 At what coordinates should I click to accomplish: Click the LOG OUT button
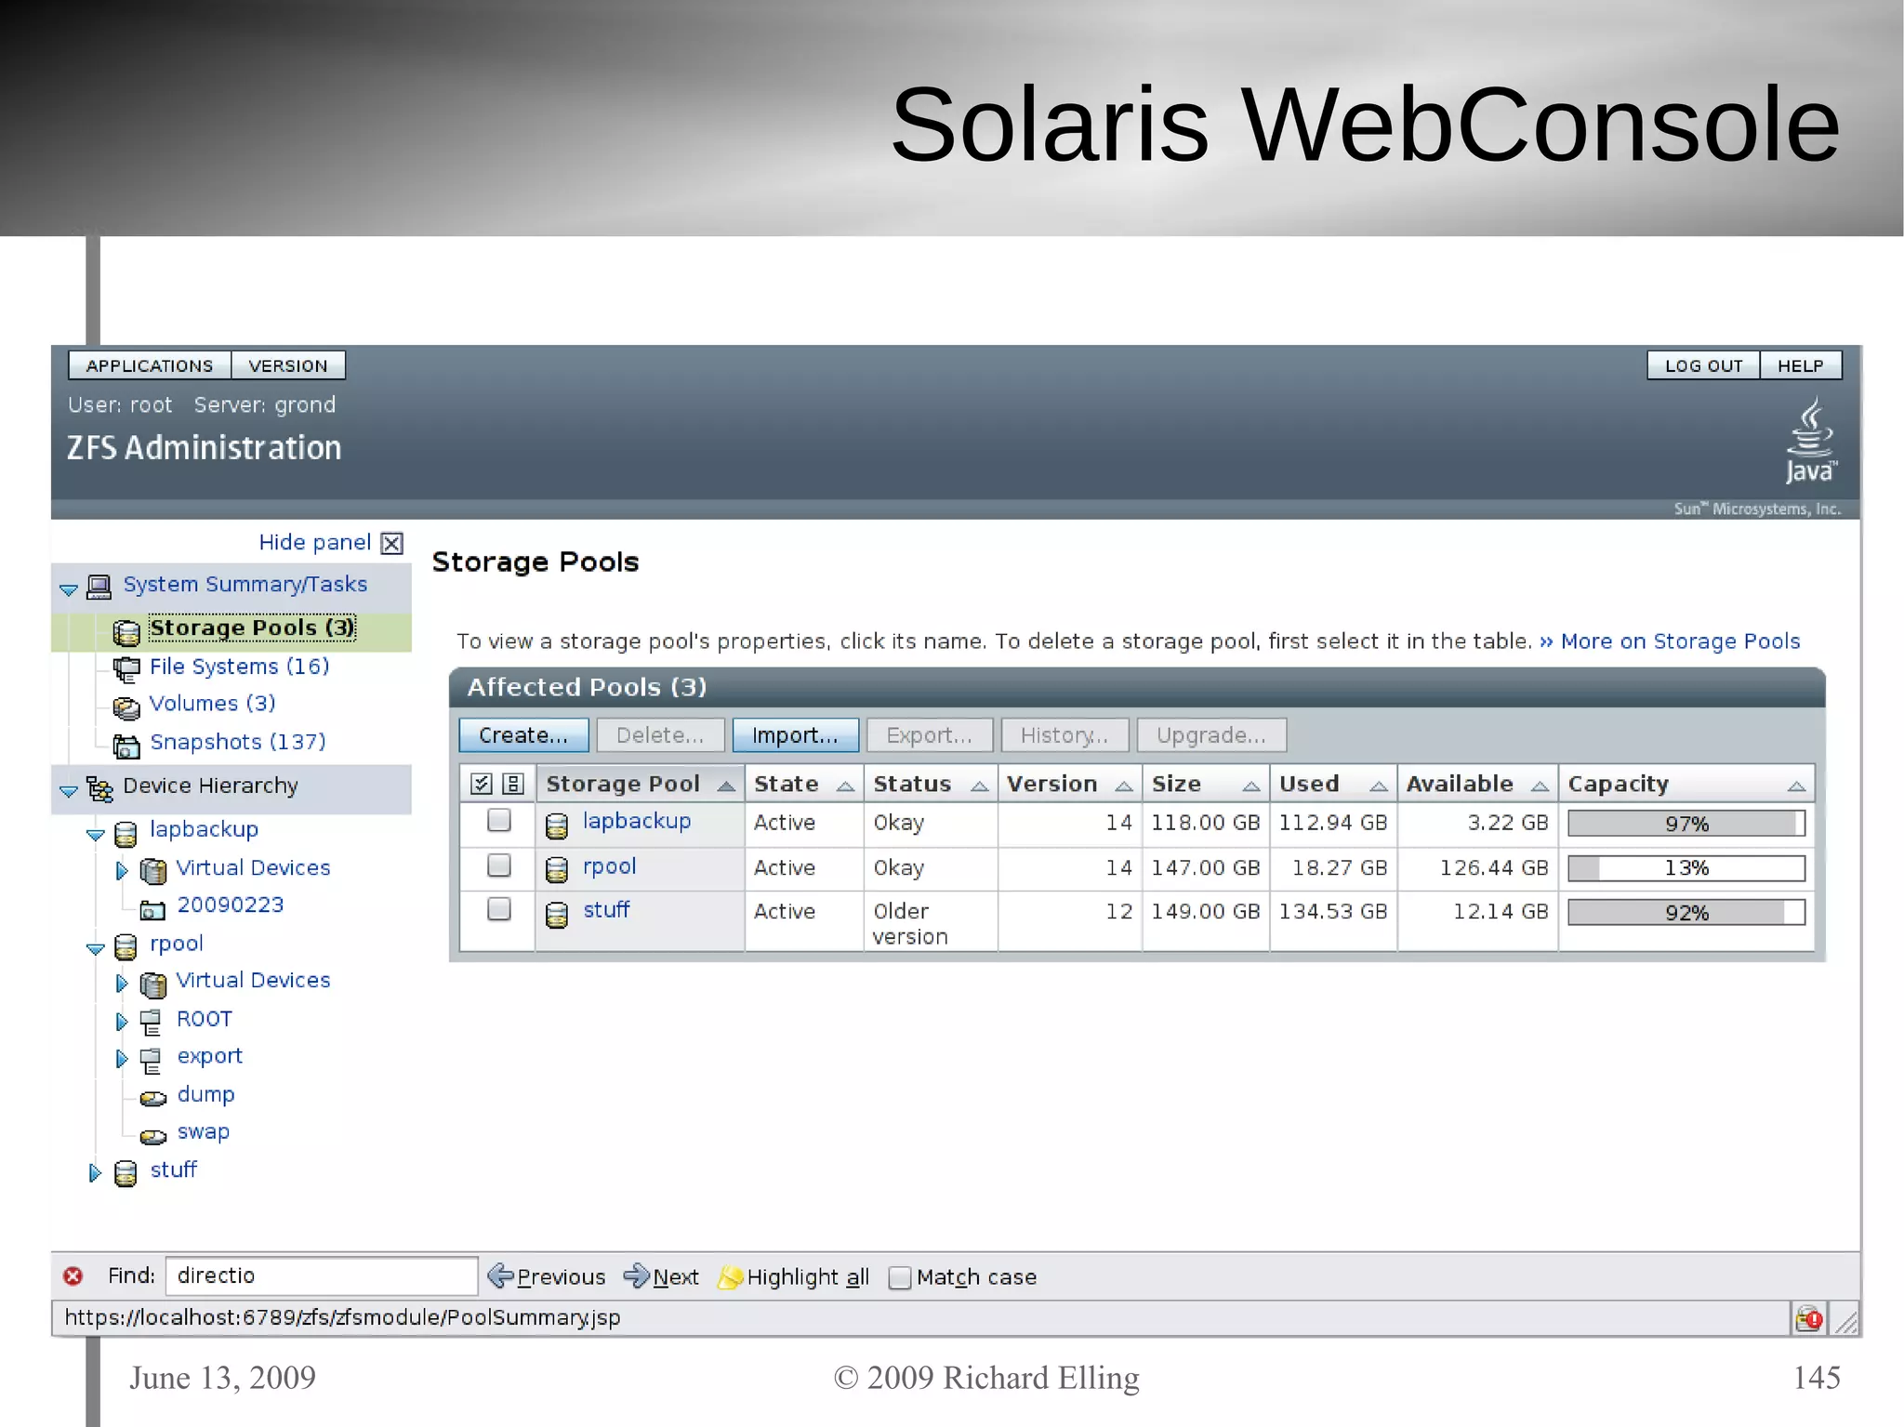(x=1703, y=365)
